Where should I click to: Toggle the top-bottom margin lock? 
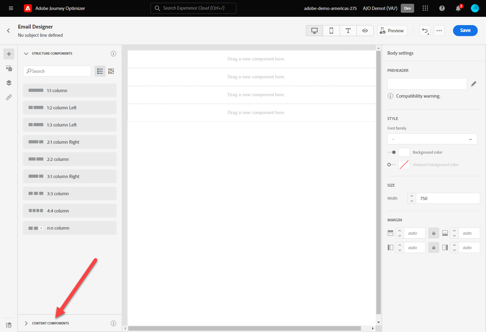click(434, 233)
